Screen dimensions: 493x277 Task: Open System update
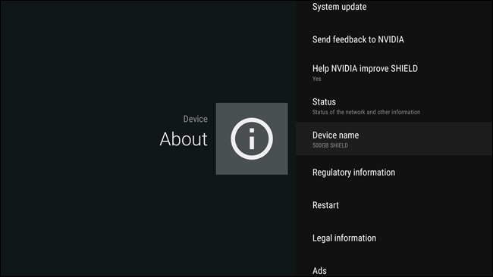tap(394, 8)
